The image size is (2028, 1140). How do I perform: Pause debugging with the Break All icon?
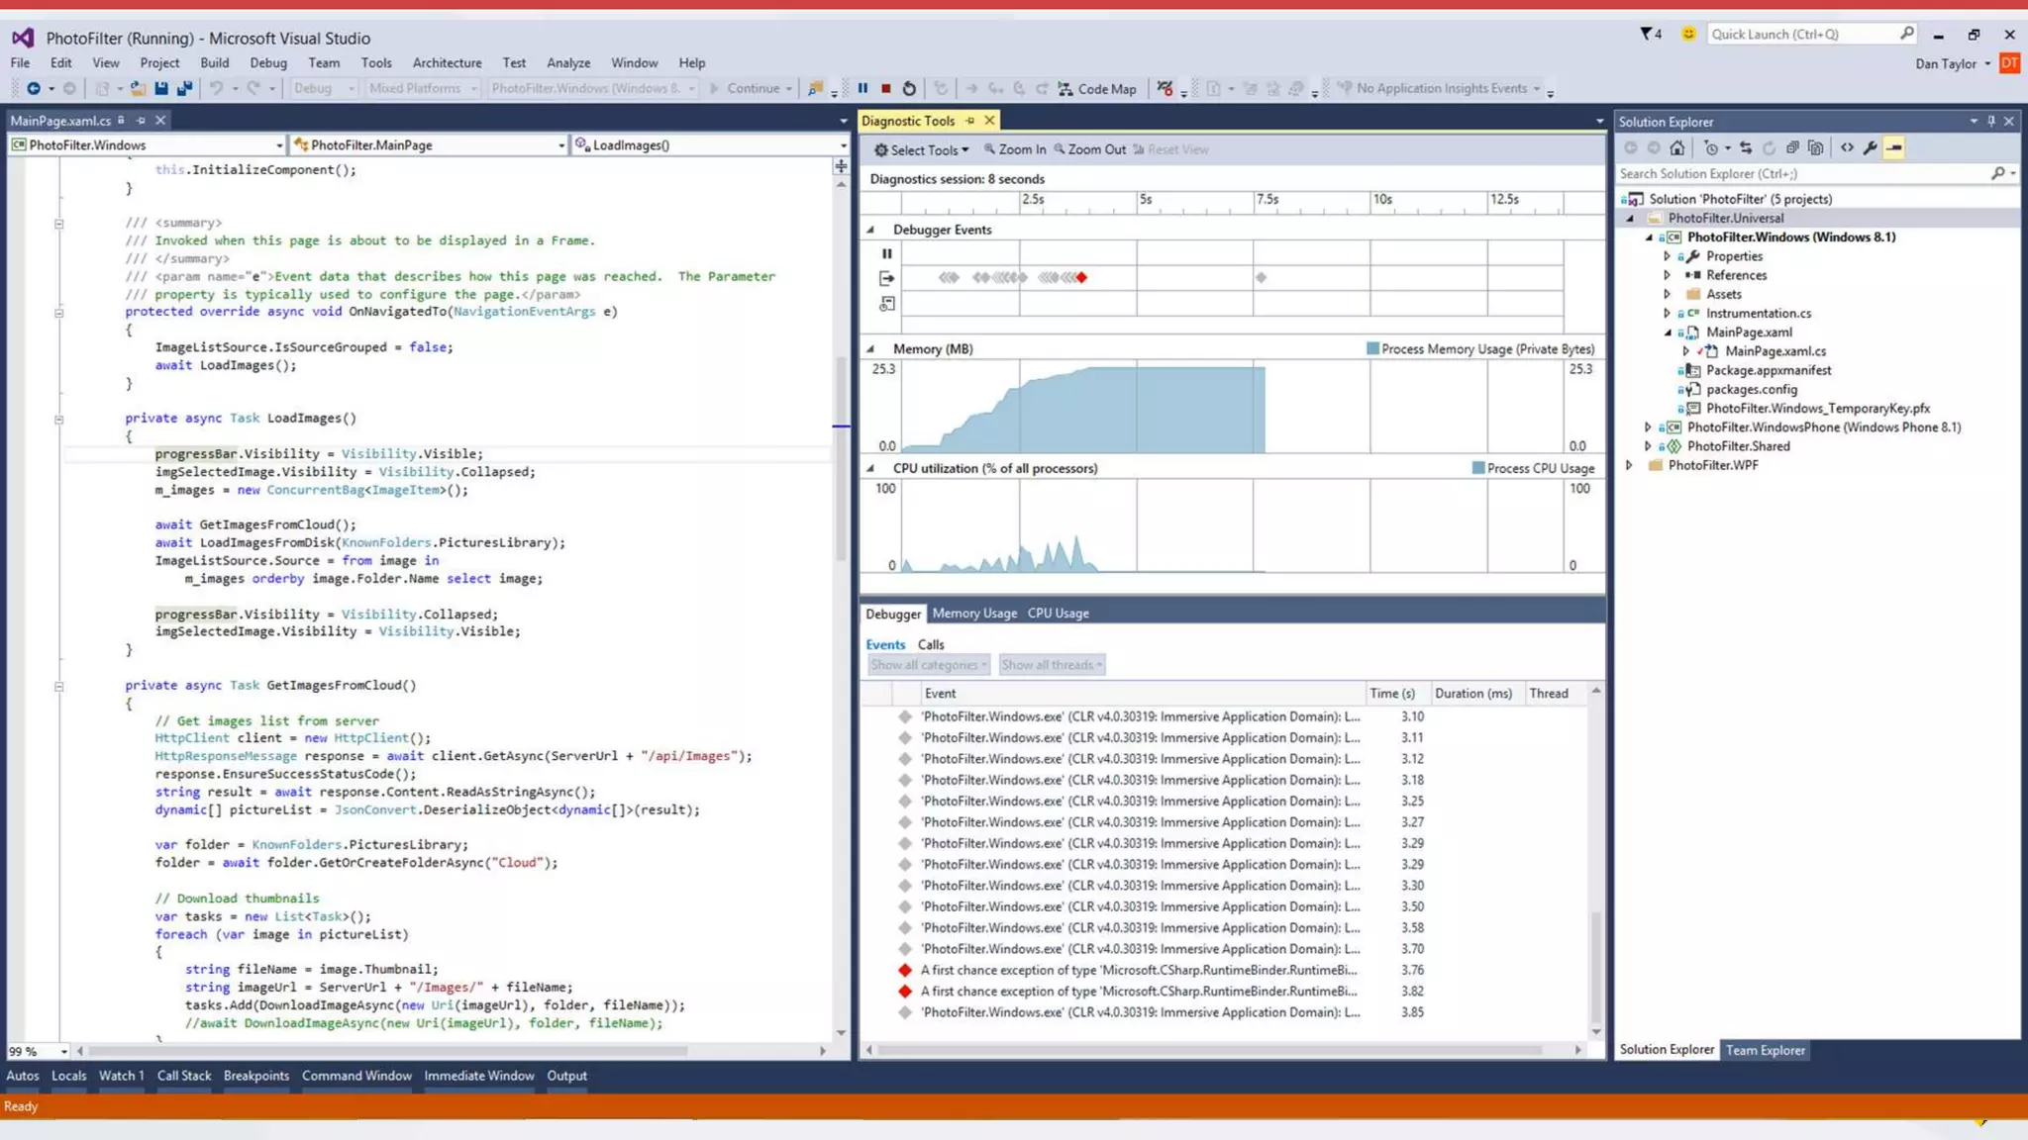tap(862, 88)
